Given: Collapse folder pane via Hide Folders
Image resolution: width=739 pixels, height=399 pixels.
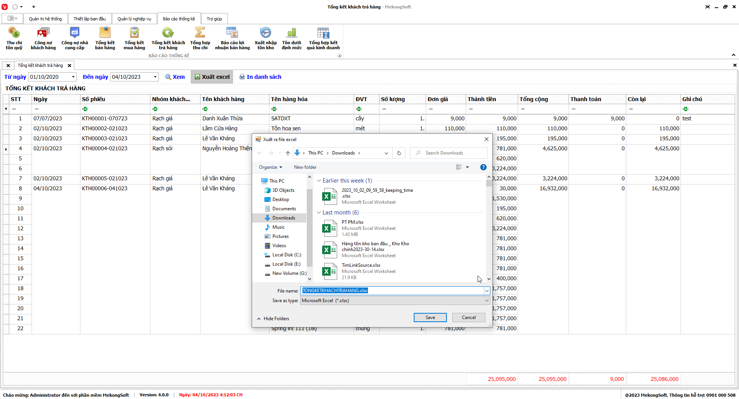Looking at the screenshot, I should pos(273,319).
